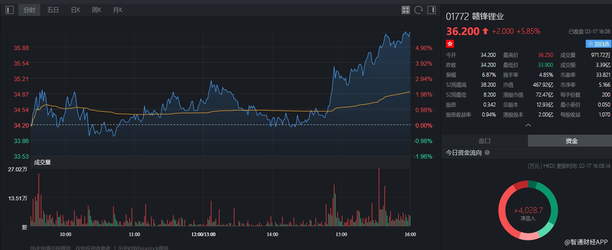612x250 pixels.
Task: Click the 16:00 time axis marker
Action: pos(410,234)
